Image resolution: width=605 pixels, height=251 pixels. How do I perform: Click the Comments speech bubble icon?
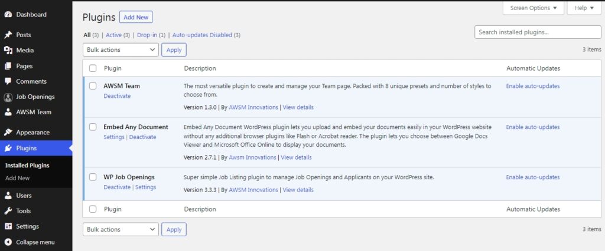(x=8, y=81)
